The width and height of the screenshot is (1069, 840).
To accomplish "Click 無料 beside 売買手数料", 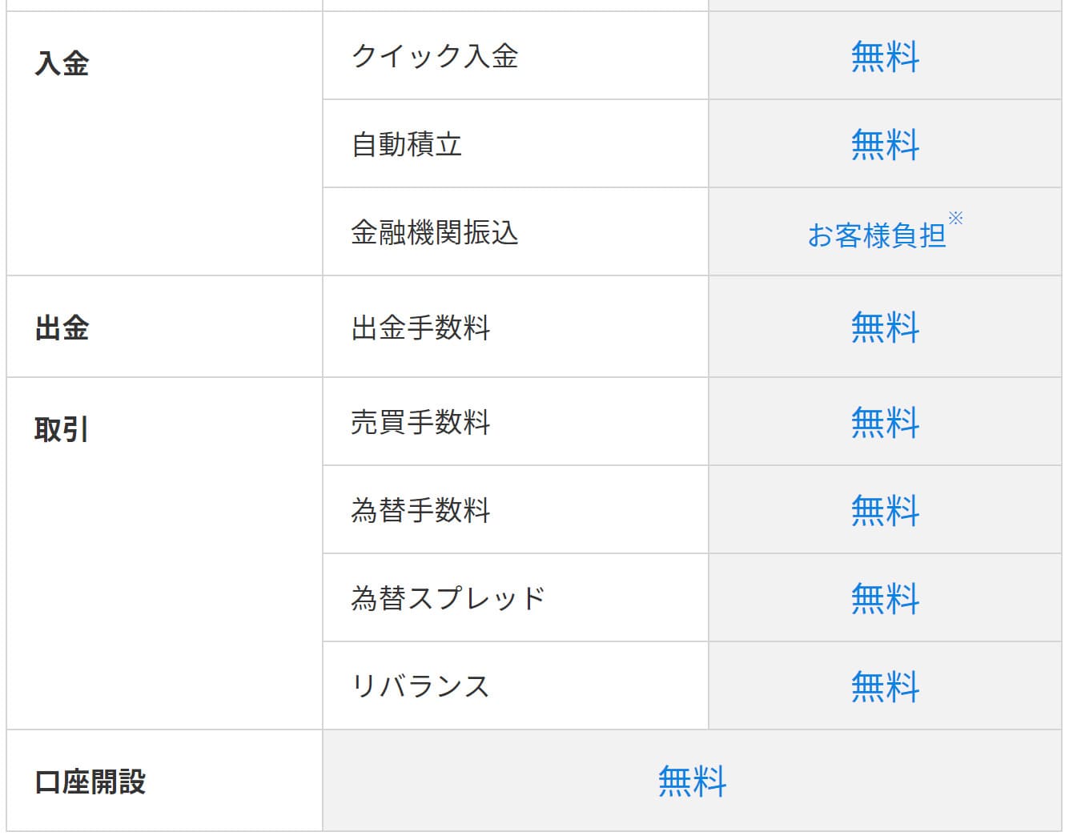I will (x=885, y=422).
